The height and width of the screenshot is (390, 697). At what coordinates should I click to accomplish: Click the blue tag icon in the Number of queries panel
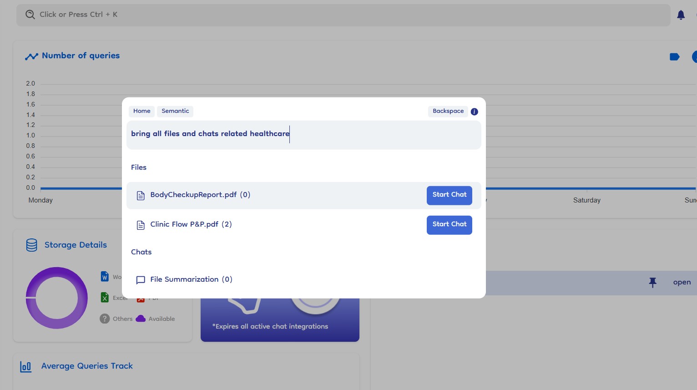pyautogui.click(x=674, y=57)
